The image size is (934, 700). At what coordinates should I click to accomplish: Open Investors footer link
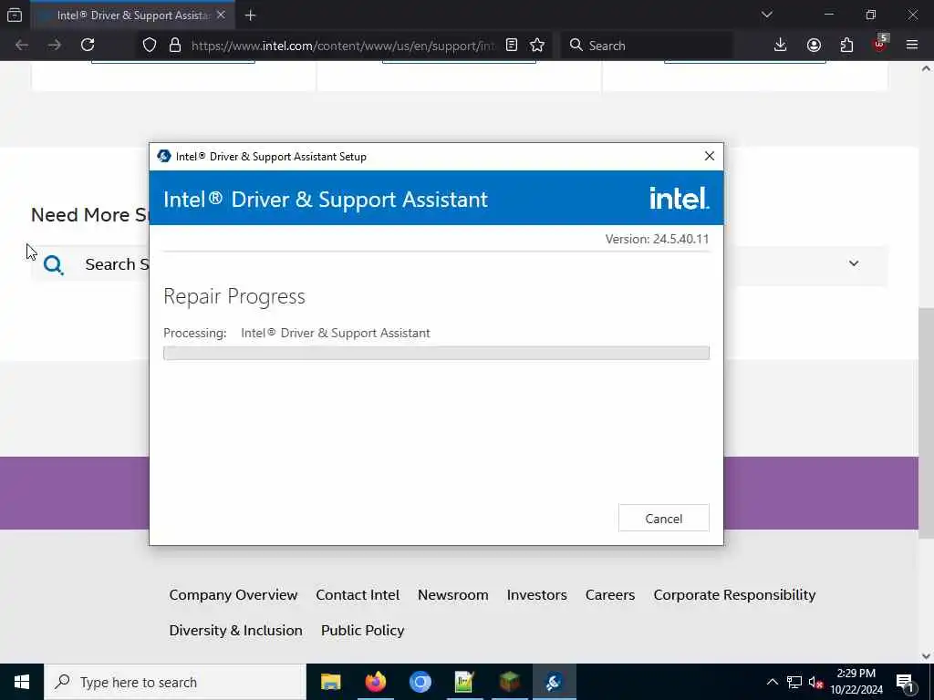pyautogui.click(x=536, y=594)
